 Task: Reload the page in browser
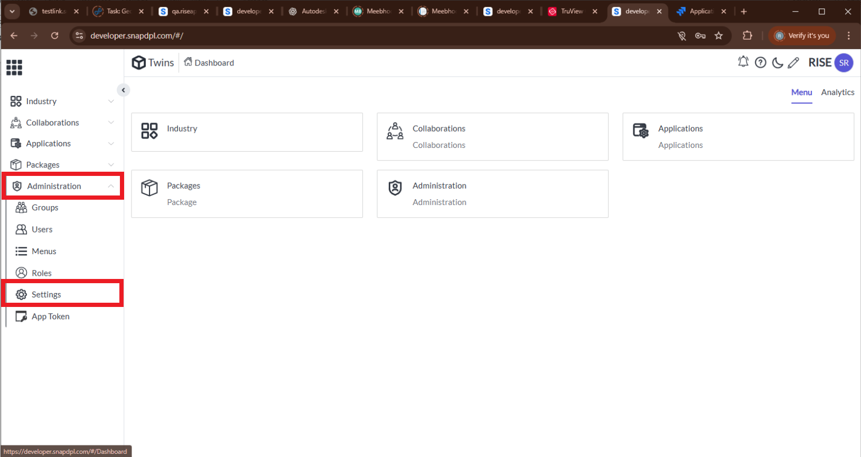[54, 35]
